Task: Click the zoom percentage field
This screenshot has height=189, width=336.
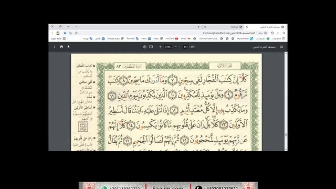Action: pos(168,47)
